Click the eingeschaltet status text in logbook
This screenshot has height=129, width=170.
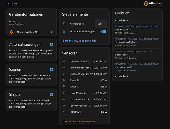(121, 55)
